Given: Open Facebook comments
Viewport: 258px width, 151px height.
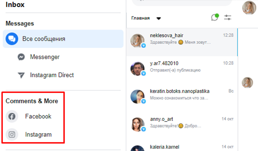Looking at the screenshot, I should [38, 116].
